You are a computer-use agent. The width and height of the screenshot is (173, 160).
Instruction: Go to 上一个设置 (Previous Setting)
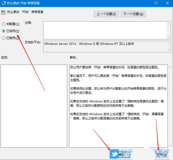[x=106, y=14]
